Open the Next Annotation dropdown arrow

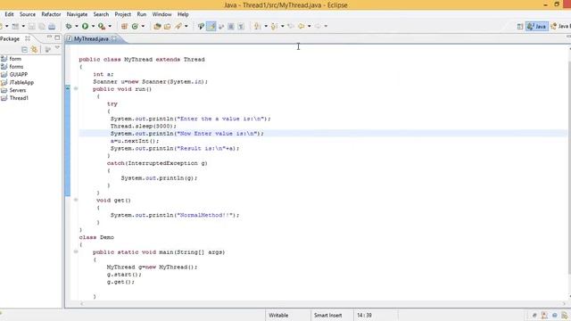[266, 26]
